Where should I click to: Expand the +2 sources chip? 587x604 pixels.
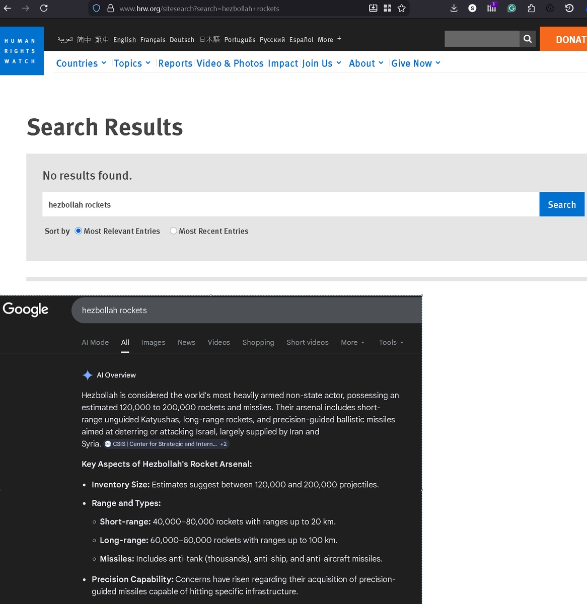[224, 444]
